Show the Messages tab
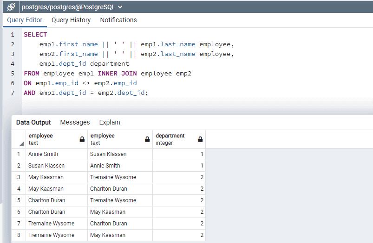The height and width of the screenshot is (243, 373). (x=75, y=122)
